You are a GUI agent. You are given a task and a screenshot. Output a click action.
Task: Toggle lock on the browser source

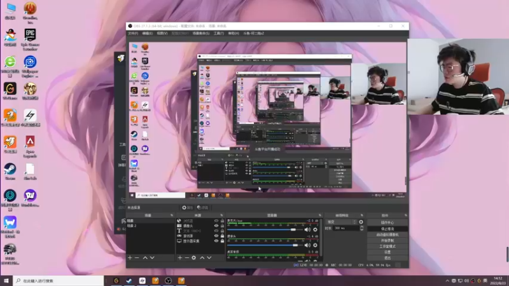click(223, 221)
